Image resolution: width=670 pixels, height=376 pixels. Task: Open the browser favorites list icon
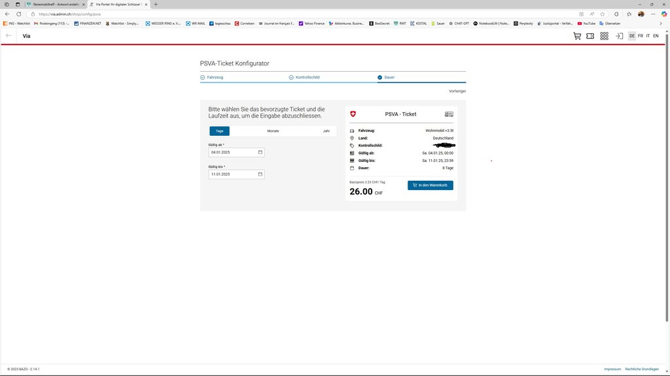point(629,14)
